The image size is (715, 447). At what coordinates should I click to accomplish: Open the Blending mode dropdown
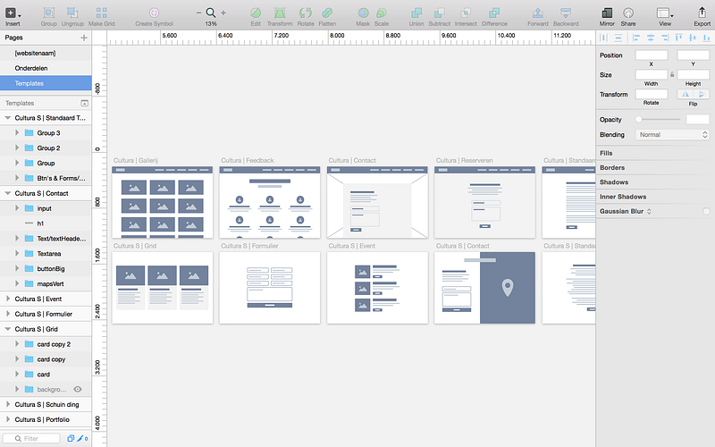[x=673, y=135]
